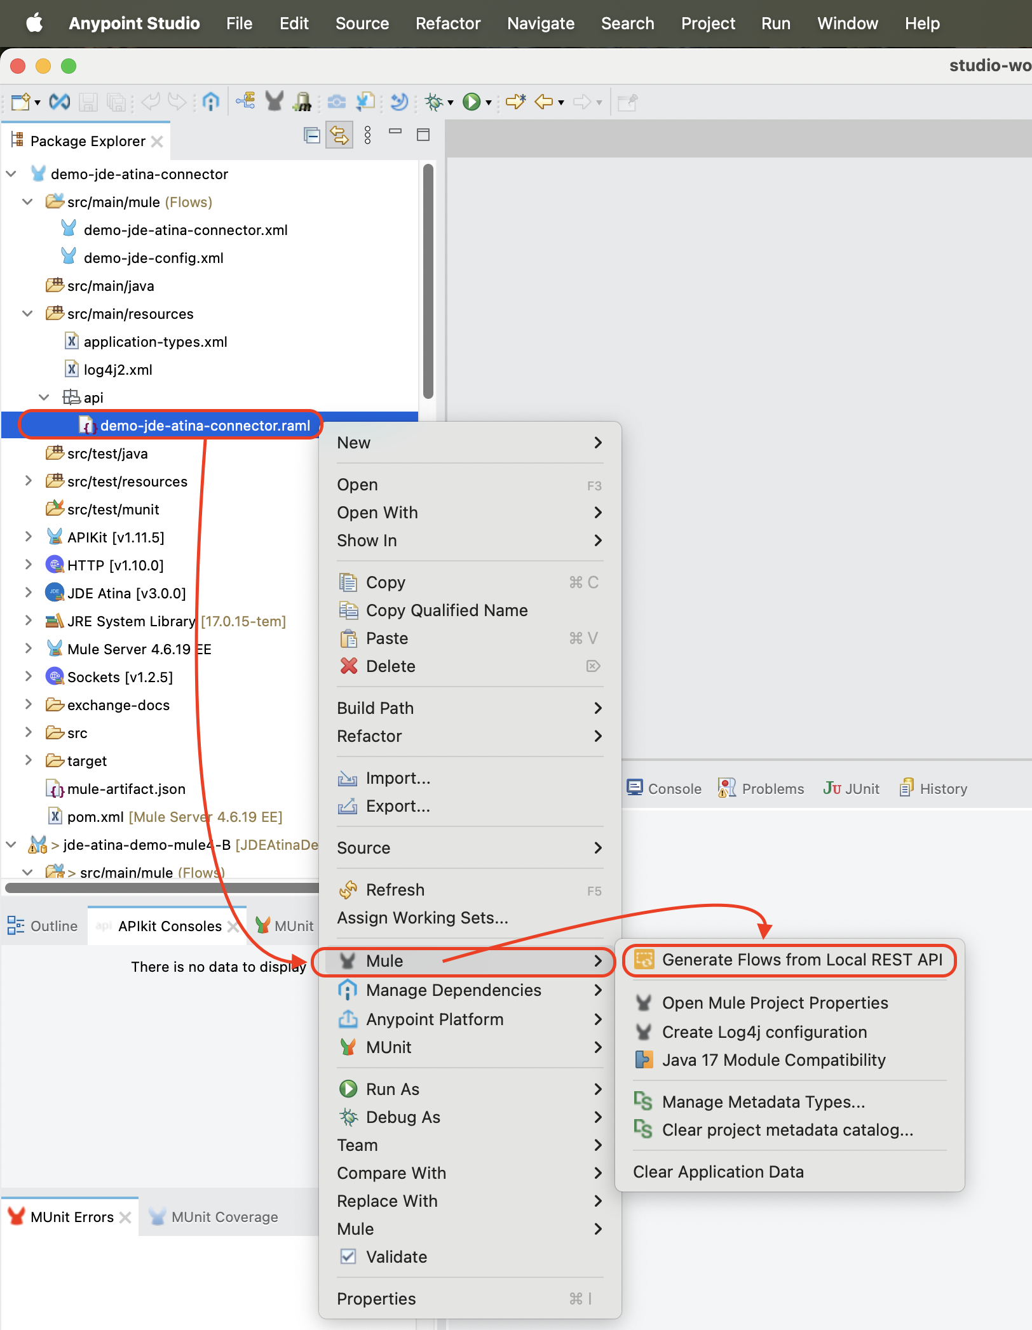Select pom.xml in Package Explorer

(95, 817)
